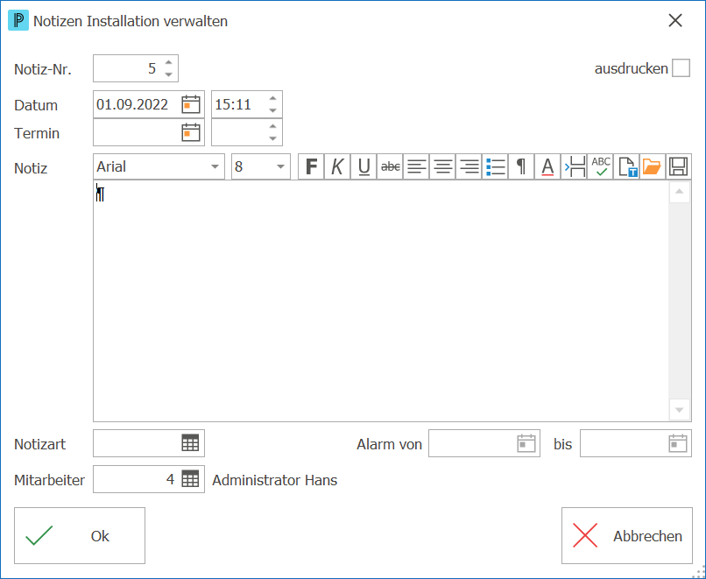Open the Mitarbeiter lookup table

(190, 478)
